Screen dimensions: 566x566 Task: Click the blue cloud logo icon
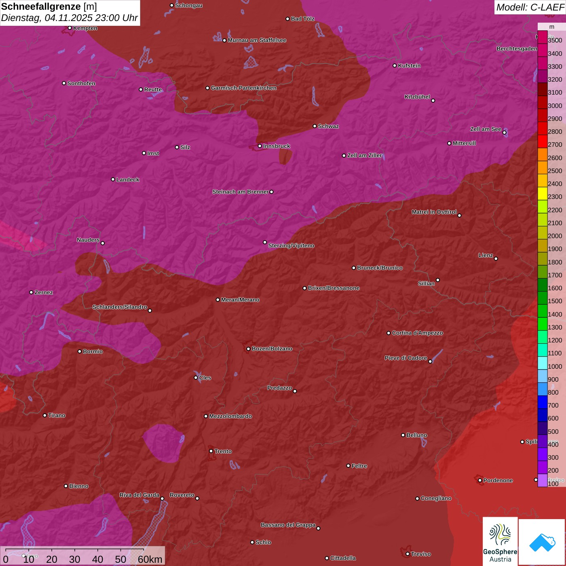tap(542, 542)
